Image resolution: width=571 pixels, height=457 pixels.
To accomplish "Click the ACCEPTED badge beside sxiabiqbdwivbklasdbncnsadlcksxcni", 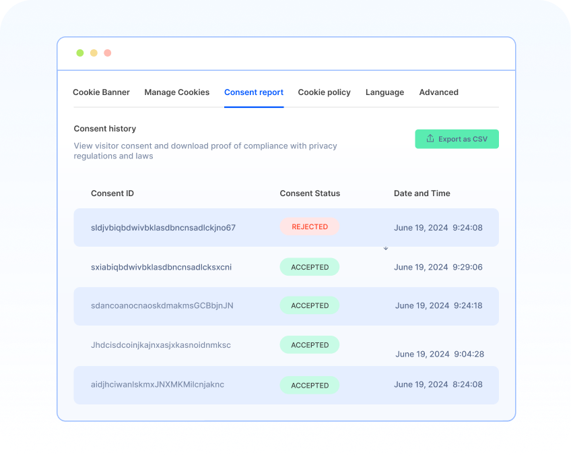I will (x=309, y=267).
